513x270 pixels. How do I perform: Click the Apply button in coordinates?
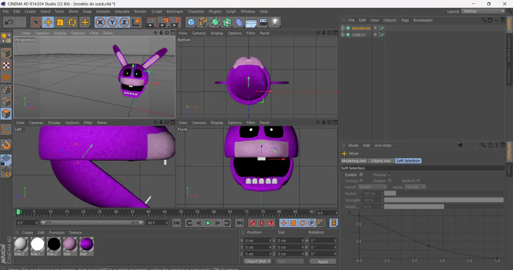[x=323, y=261]
